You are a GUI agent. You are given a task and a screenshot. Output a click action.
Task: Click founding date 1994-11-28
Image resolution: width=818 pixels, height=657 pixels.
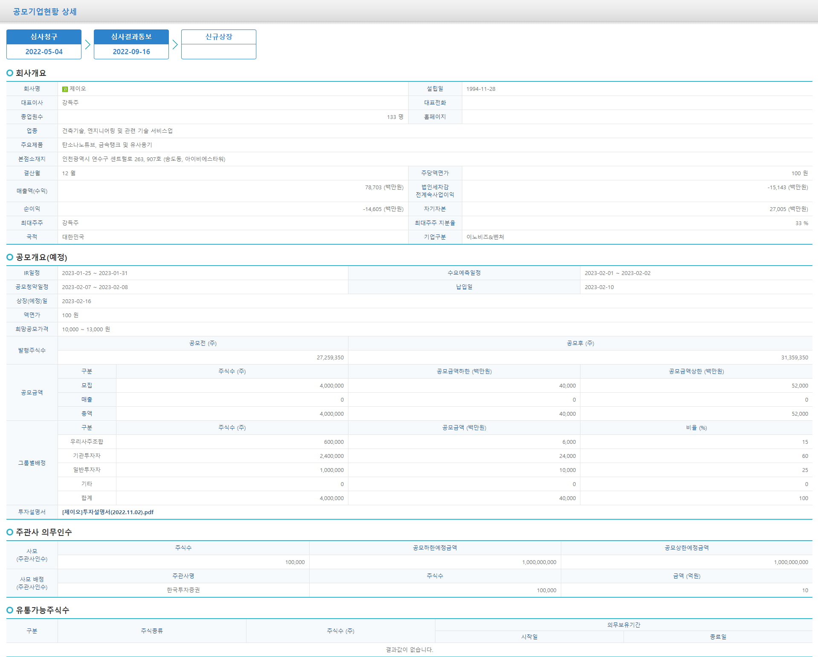pos(481,89)
